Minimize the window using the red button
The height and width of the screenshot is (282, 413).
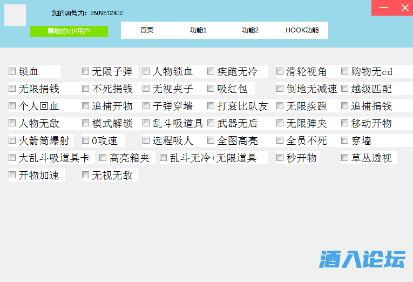point(384,8)
